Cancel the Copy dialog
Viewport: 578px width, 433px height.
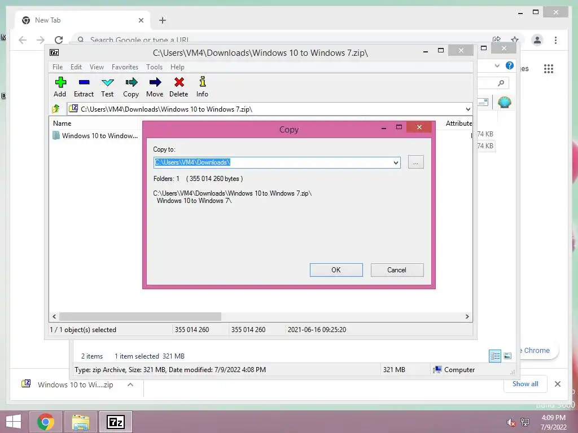tap(397, 270)
